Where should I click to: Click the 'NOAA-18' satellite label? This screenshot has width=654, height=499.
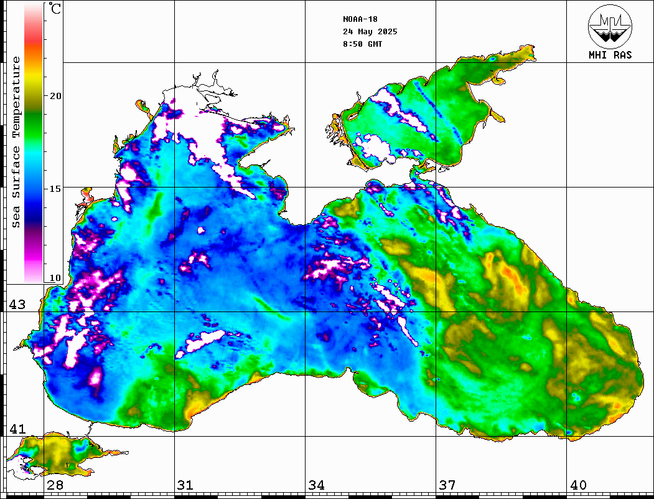360,19
